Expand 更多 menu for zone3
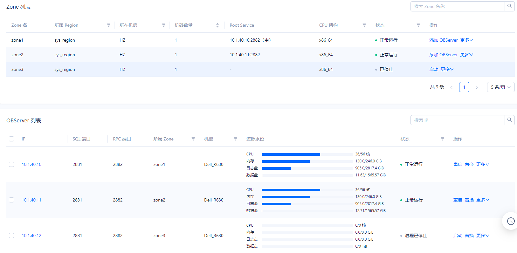The height and width of the screenshot is (253, 517). coord(447,69)
